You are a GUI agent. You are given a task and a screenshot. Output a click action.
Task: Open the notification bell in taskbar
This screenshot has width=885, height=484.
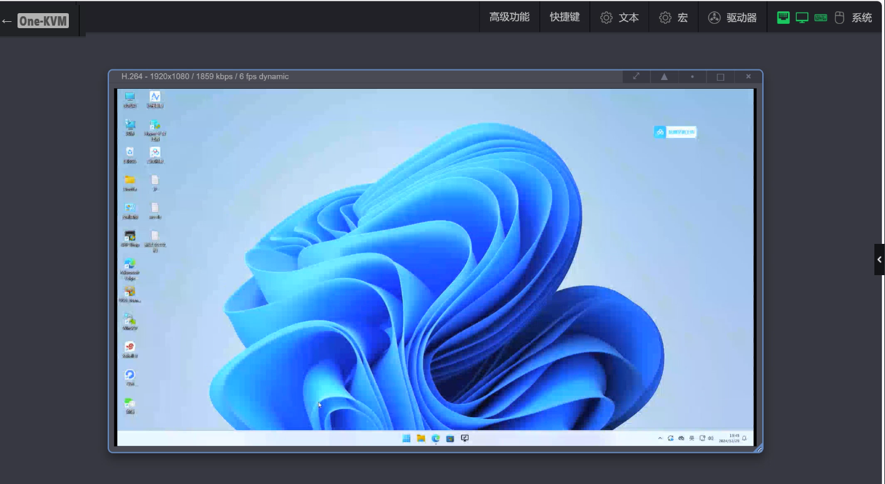[745, 438]
